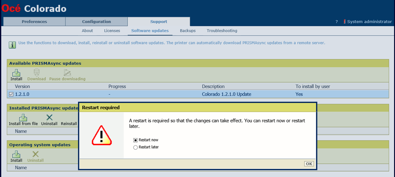This screenshot has width=395, height=177.
Task: Click System administrator account link
Action: point(370,22)
